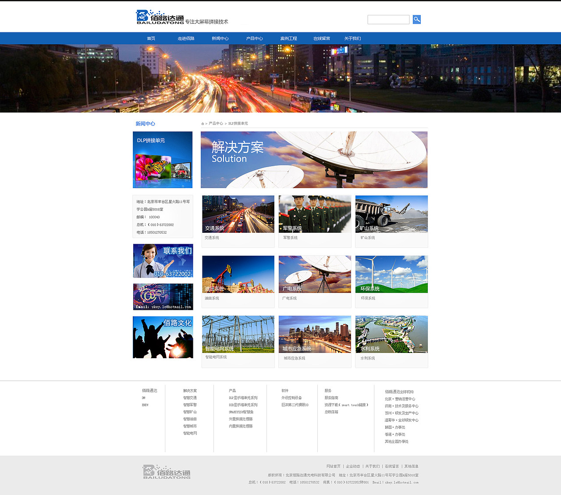The image size is (561, 495).
Task: Open the 智能电网系统 solution thumbnail
Action: (x=238, y=334)
